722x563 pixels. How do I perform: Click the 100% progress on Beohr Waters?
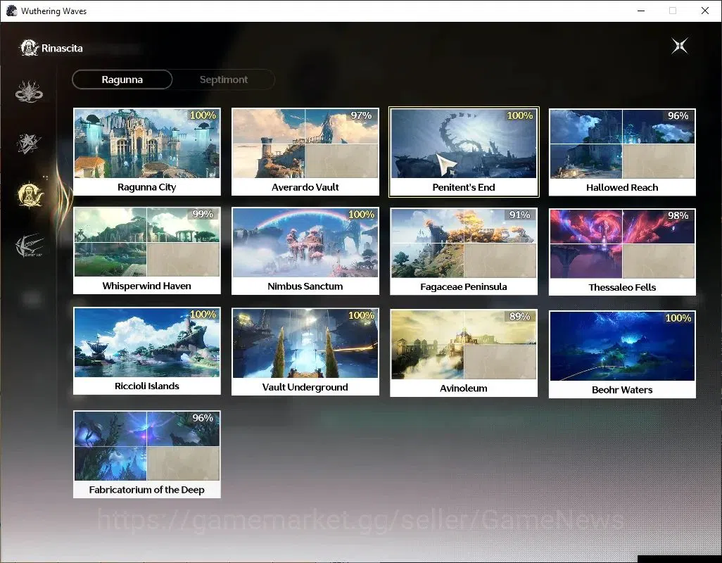click(678, 318)
